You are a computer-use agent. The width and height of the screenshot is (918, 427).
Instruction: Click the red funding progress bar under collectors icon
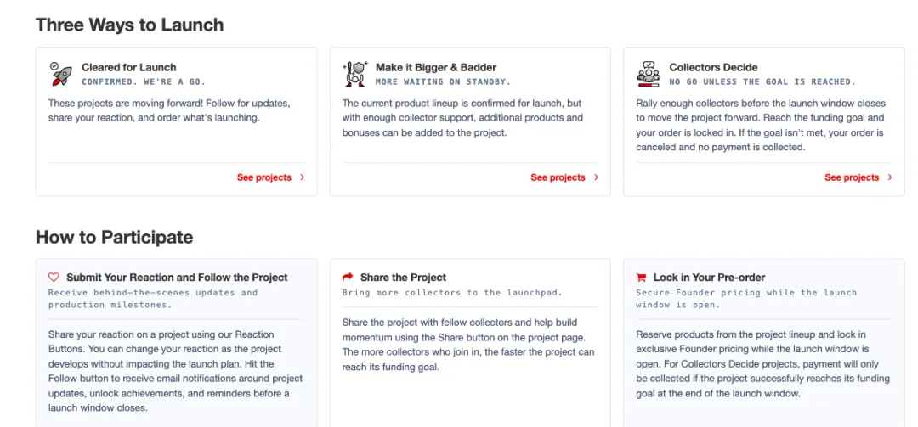click(649, 85)
